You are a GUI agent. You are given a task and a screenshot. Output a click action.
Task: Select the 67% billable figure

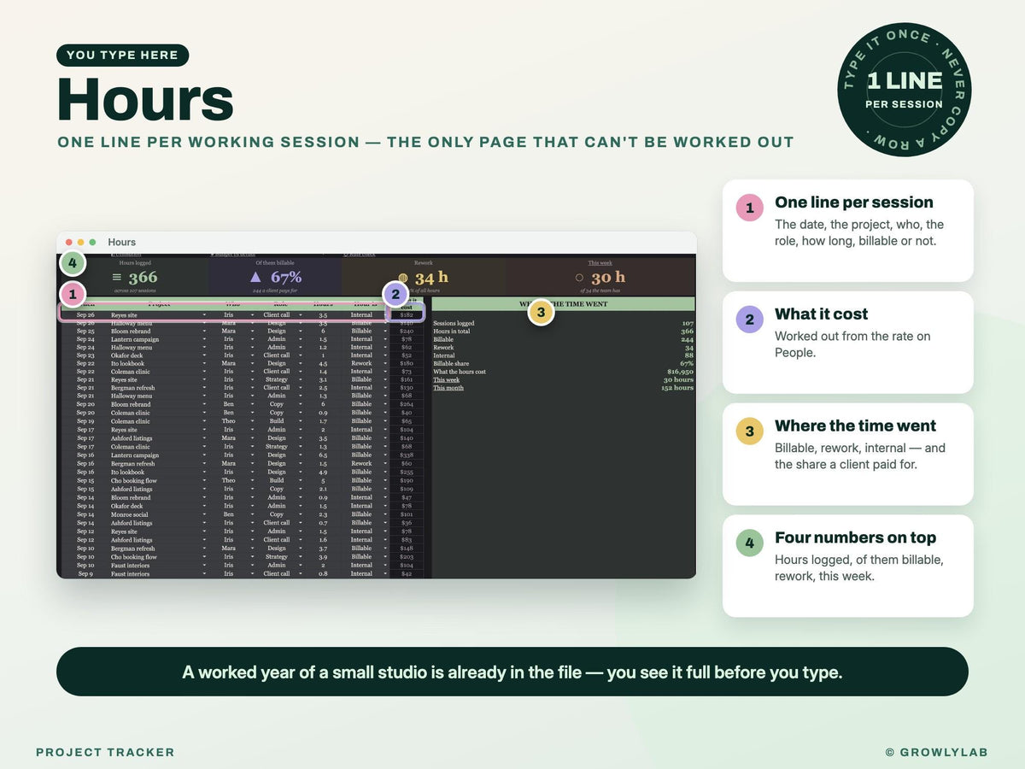tap(286, 277)
